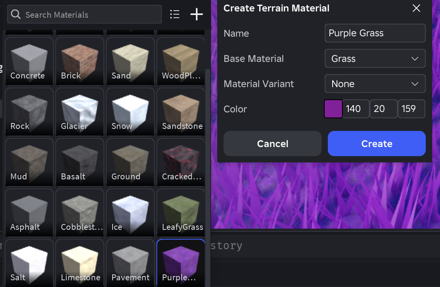The width and height of the screenshot is (440, 287).
Task: Select the Asphalt material tile
Action: point(29,212)
